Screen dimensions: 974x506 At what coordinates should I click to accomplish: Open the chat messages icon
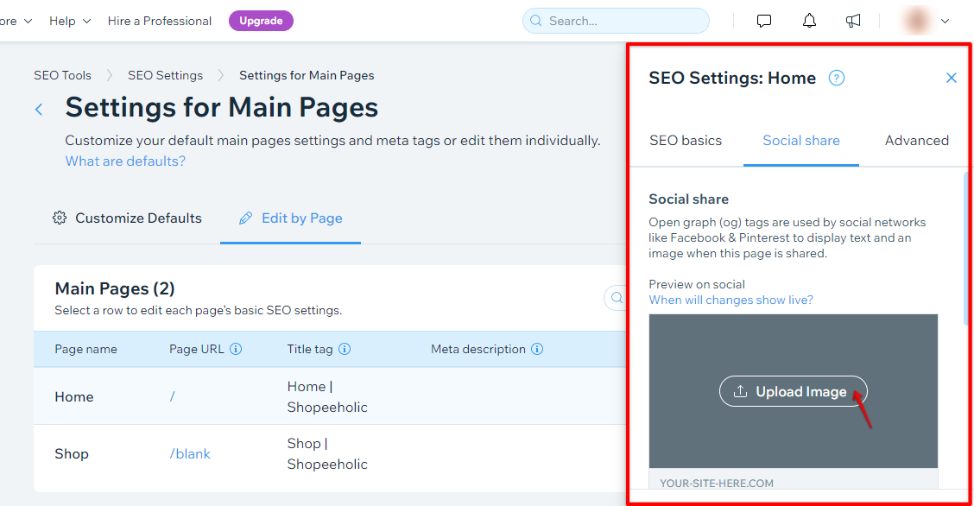click(x=764, y=21)
